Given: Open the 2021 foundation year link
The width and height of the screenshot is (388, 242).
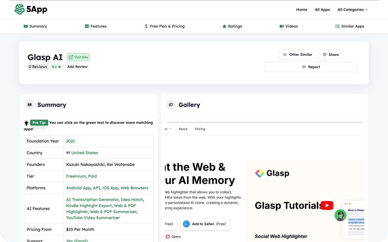Looking at the screenshot, I should 71,141.
